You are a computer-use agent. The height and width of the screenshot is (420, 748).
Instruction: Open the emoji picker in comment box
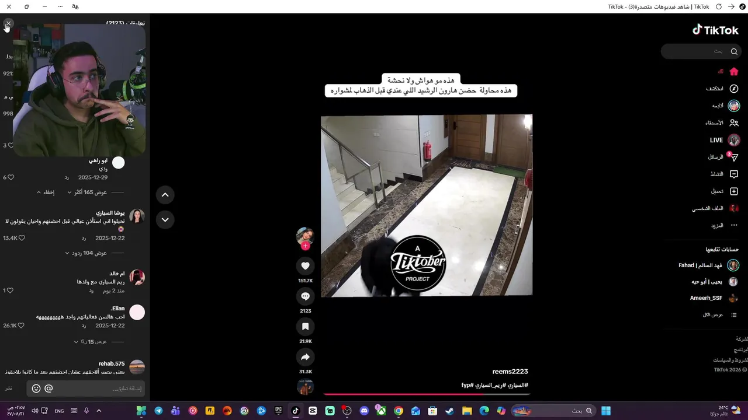click(x=36, y=388)
